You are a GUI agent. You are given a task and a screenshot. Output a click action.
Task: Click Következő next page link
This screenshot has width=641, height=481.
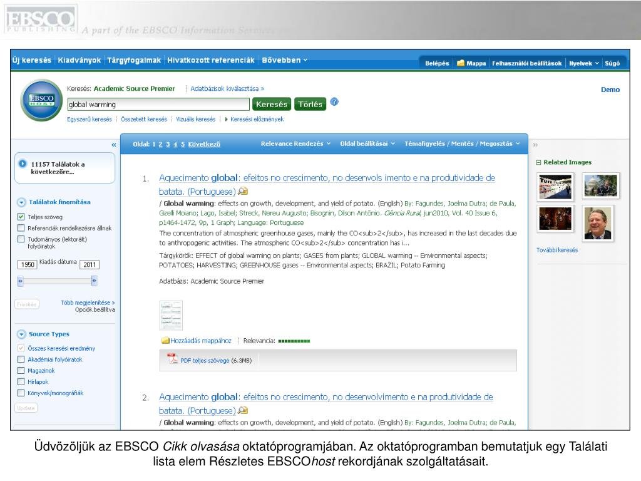pyautogui.click(x=204, y=145)
